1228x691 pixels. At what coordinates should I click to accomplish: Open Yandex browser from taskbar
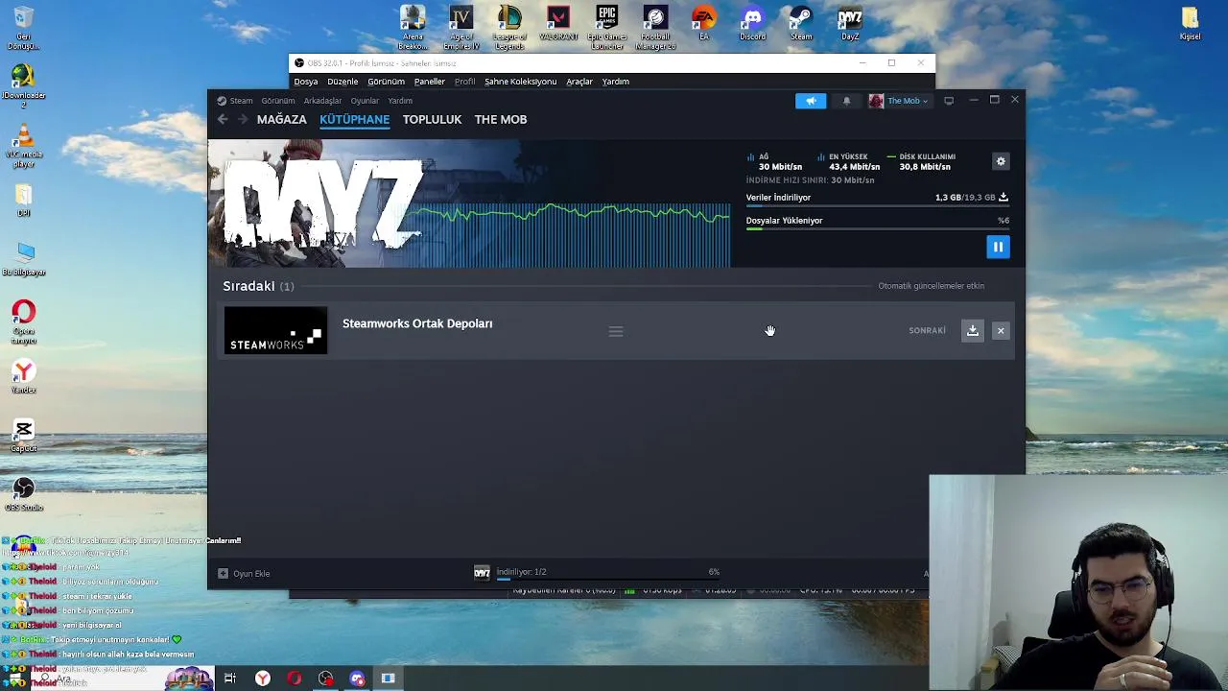(x=262, y=679)
